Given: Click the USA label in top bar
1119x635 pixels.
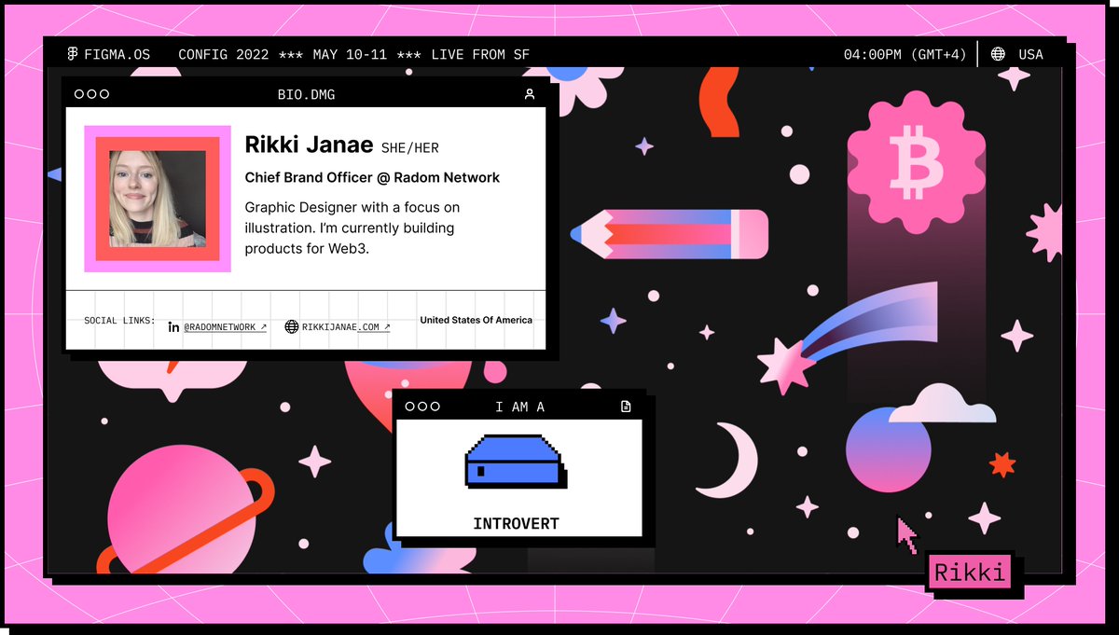Looking at the screenshot, I should pos(1030,54).
